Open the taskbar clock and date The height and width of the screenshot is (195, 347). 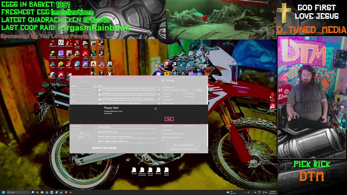(273, 192)
